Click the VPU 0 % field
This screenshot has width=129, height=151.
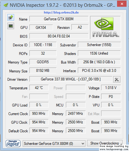click(x=111, y=105)
